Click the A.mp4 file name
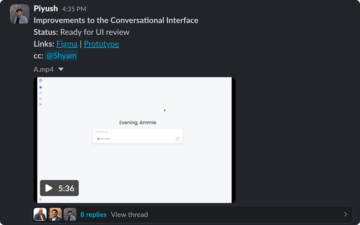Image resolution: width=360 pixels, height=225 pixels. pyautogui.click(x=44, y=69)
